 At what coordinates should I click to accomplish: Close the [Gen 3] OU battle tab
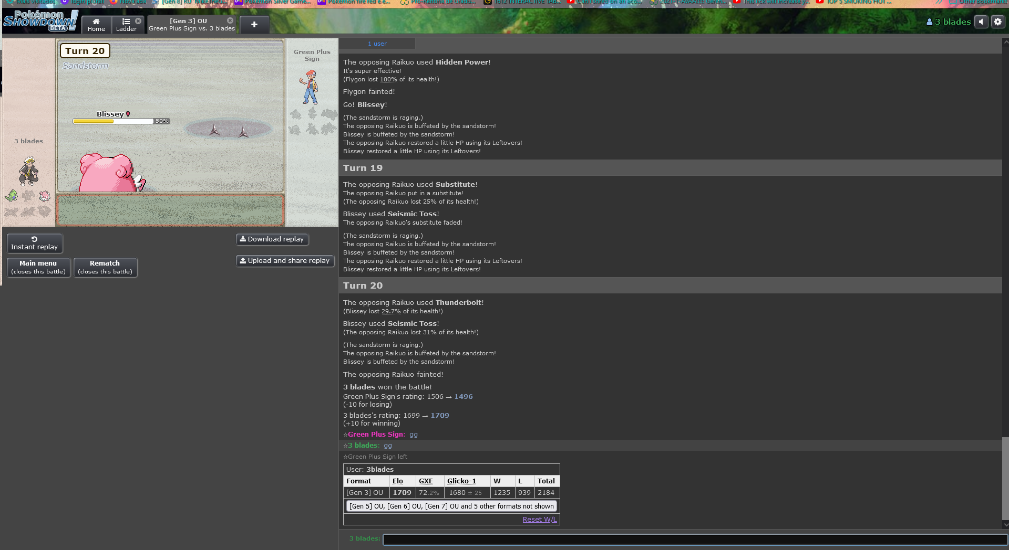click(x=230, y=21)
